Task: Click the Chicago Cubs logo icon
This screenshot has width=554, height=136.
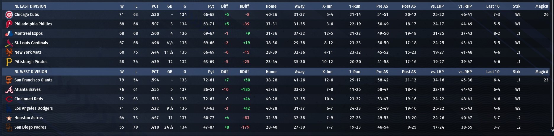Action: pos(9,14)
